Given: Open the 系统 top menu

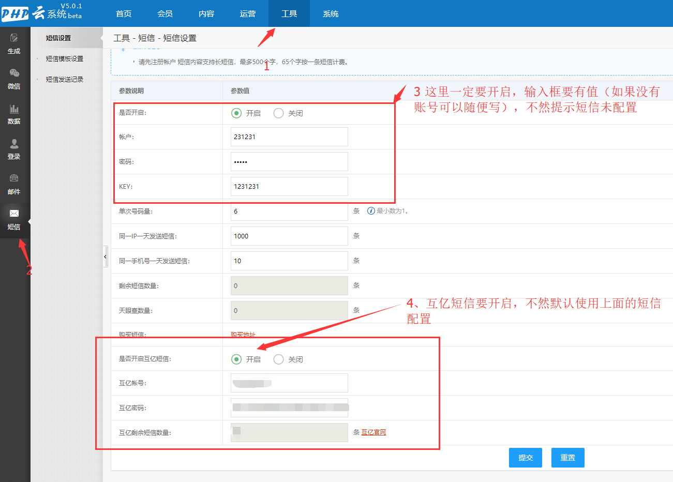Looking at the screenshot, I should 331,13.
